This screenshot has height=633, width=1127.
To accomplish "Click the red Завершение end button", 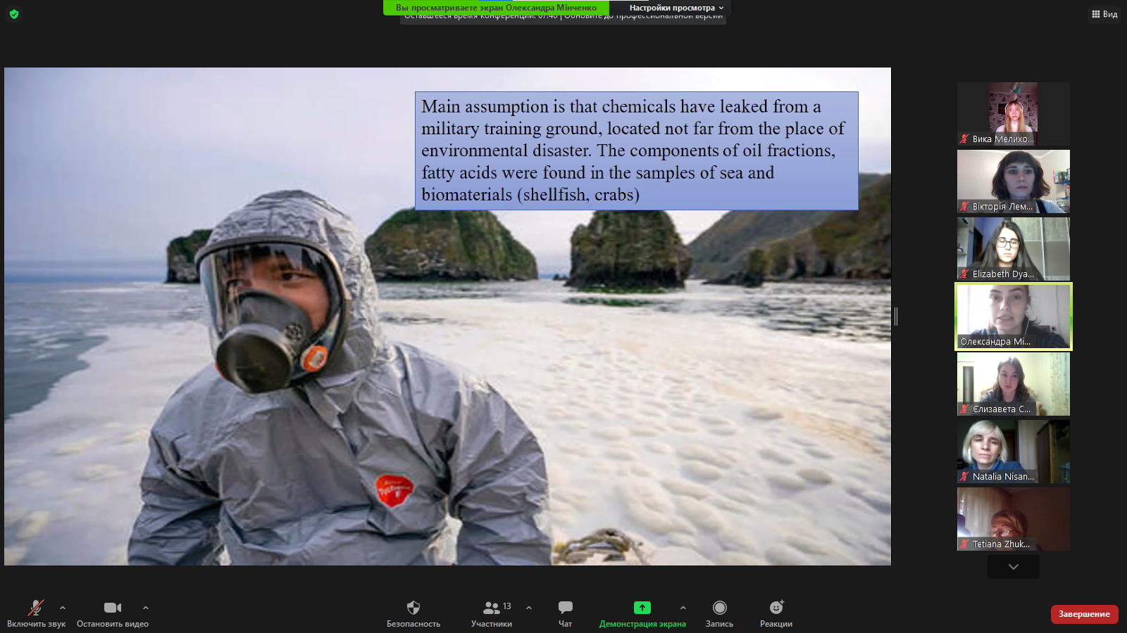I will pos(1084,614).
